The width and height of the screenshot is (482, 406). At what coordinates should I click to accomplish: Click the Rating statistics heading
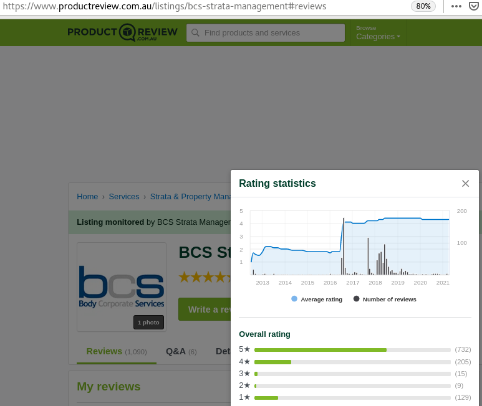[277, 183]
